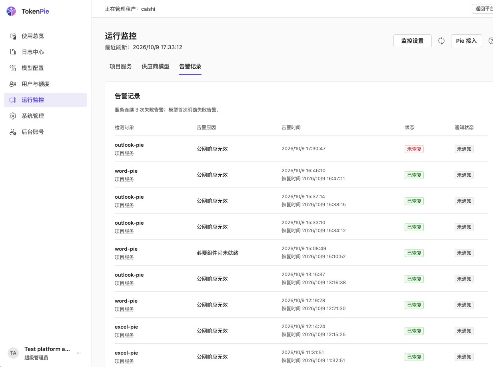Click word-pie in the 16:46:10 row
The height and width of the screenshot is (367, 493).
[126, 171]
